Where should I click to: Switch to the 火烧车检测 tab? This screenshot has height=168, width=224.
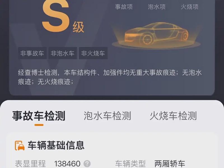click(173, 116)
